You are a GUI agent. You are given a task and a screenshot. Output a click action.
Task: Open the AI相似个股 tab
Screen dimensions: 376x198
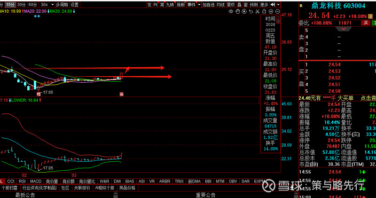click(105, 188)
